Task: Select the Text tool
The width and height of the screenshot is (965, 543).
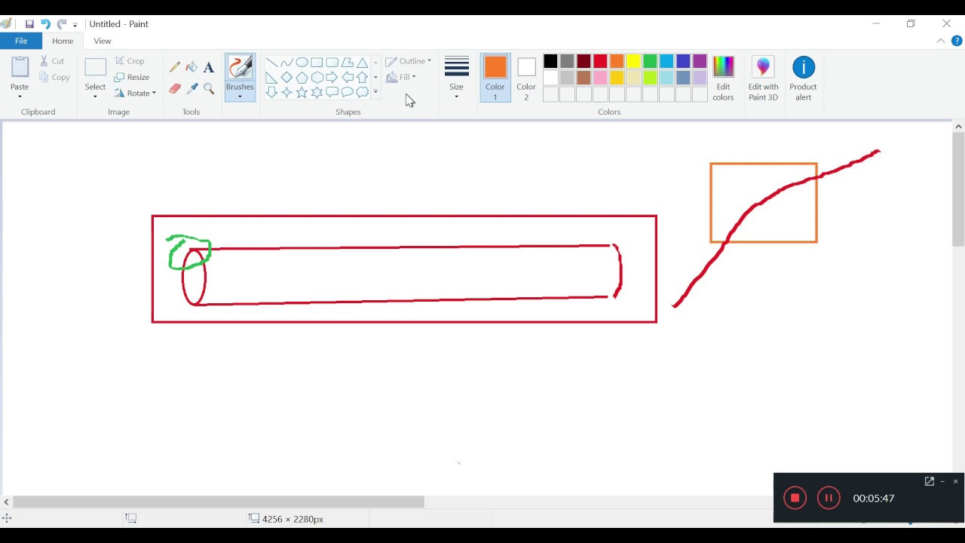Action: (209, 67)
